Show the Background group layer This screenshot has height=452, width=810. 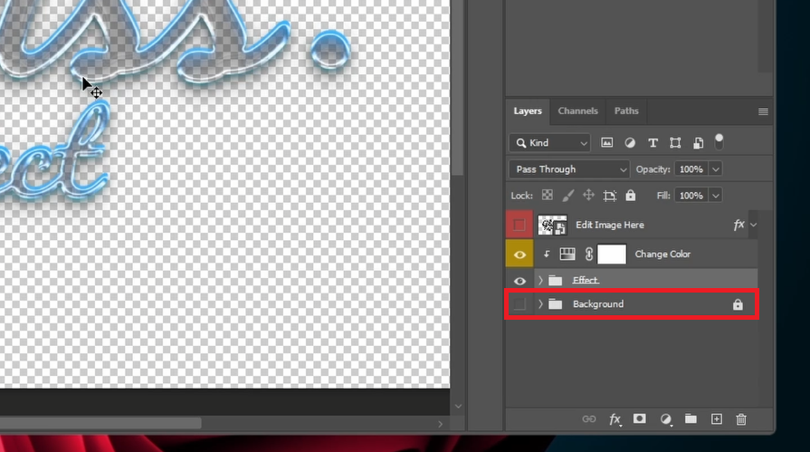[x=519, y=304]
